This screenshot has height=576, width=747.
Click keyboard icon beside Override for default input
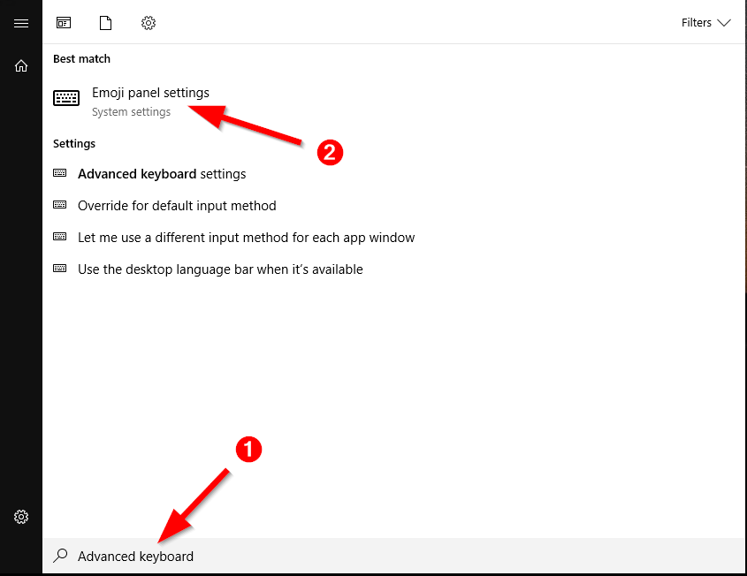(x=60, y=205)
